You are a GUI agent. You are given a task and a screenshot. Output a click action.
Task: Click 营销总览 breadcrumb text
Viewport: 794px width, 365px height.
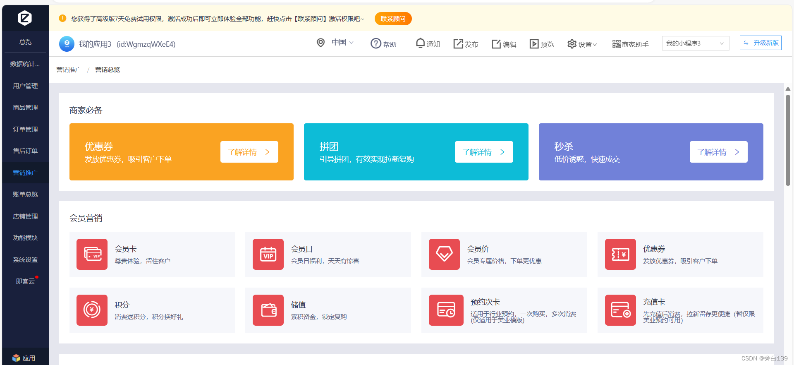(x=108, y=70)
